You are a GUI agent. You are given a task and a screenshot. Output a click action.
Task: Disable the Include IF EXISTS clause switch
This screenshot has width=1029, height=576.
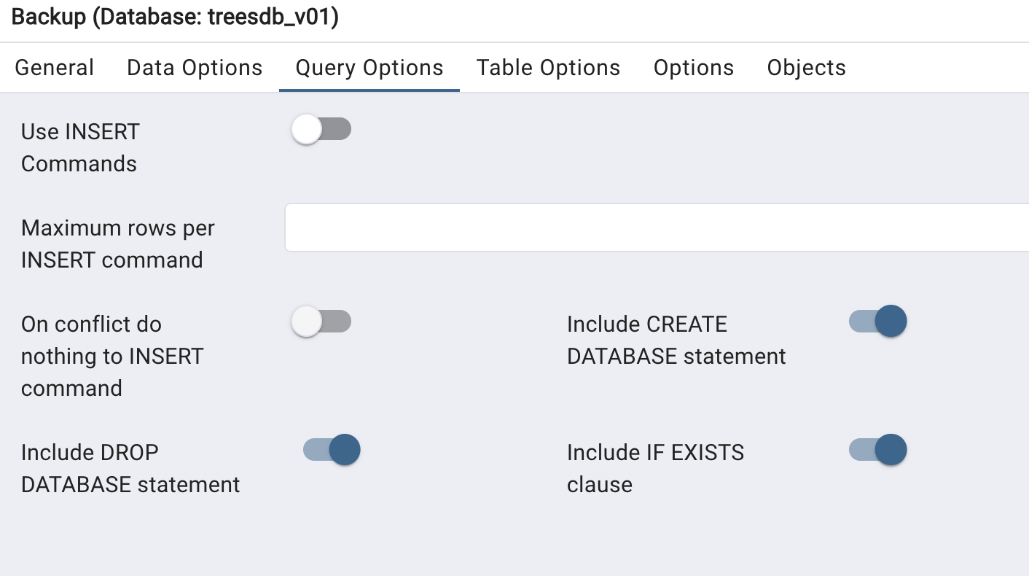point(877,450)
